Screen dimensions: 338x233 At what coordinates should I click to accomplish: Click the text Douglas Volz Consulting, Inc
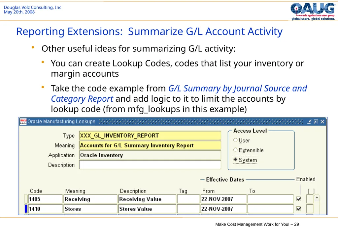click(32, 7)
